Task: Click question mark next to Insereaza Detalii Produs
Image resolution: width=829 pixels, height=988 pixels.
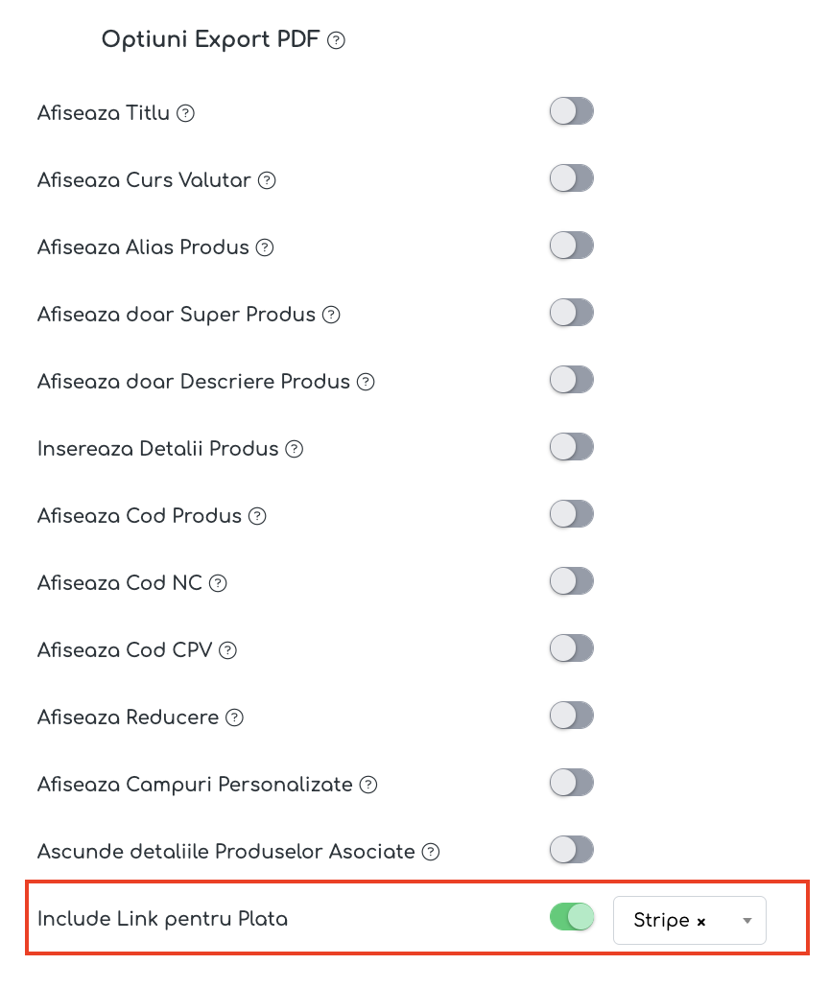Action: coord(295,449)
